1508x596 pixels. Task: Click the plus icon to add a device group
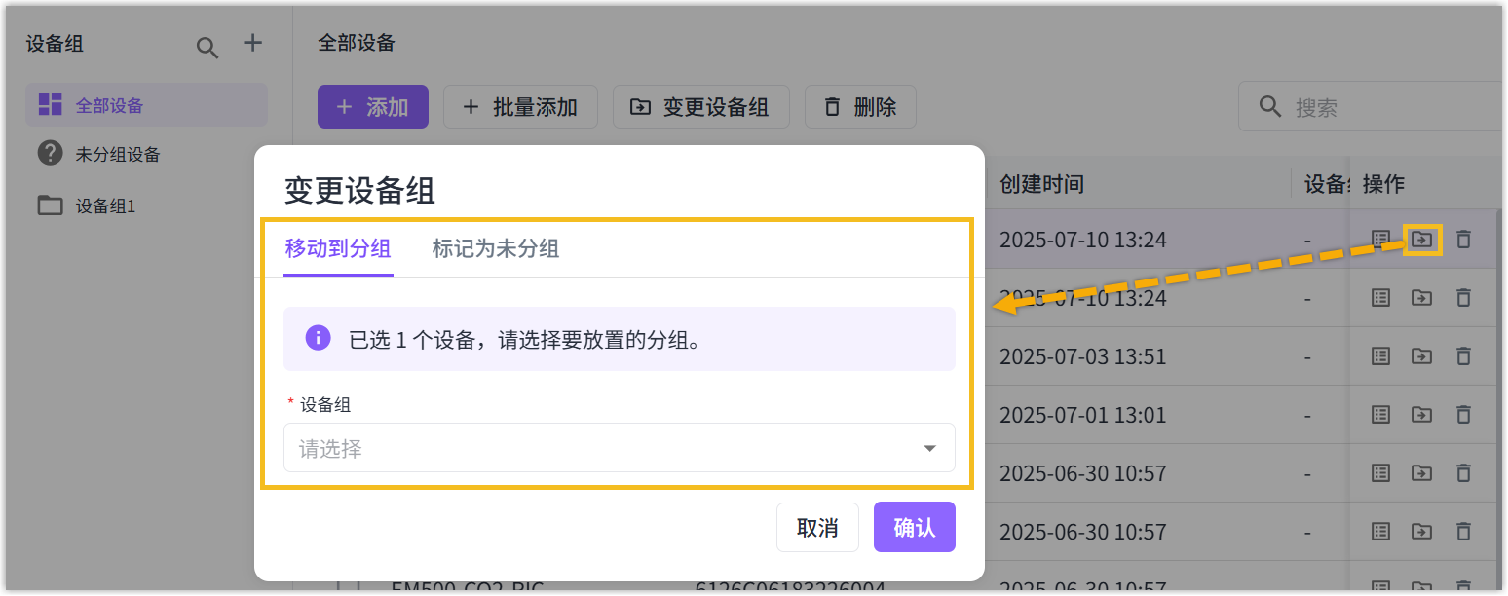pos(252,43)
